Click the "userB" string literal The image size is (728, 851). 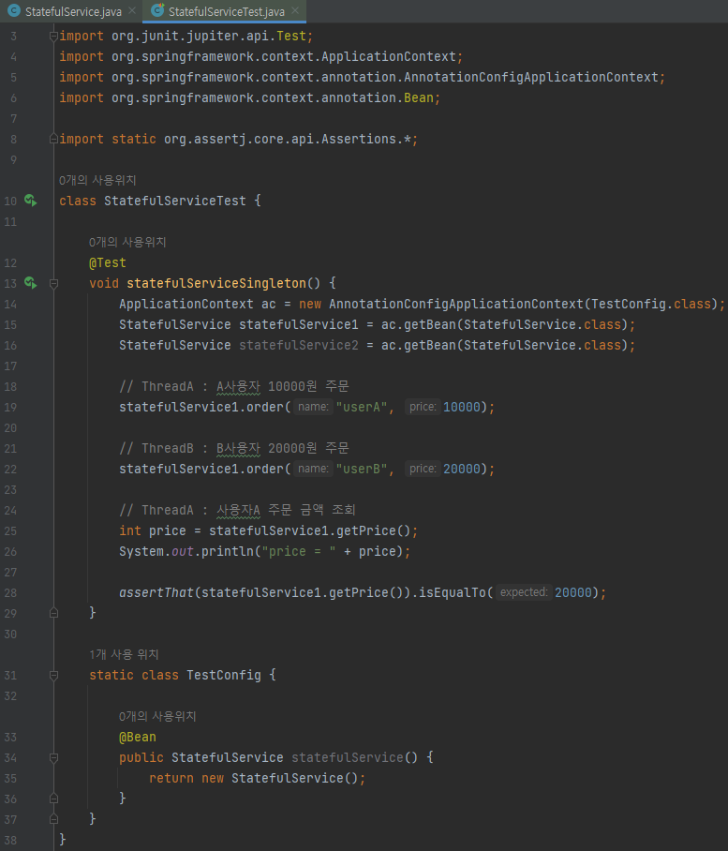[362, 469]
